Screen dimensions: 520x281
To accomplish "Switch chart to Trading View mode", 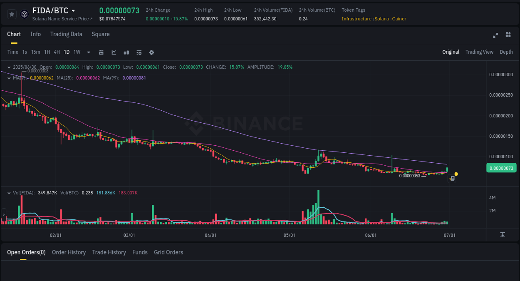I will 479,52.
